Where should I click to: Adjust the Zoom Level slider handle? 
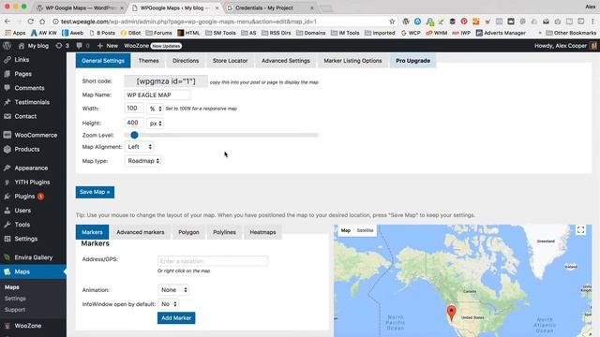tap(134, 135)
